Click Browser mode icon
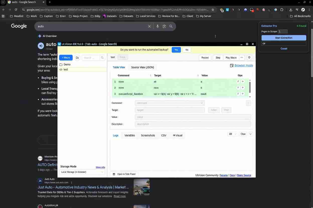This screenshot has height=208, width=313. tap(232, 65)
